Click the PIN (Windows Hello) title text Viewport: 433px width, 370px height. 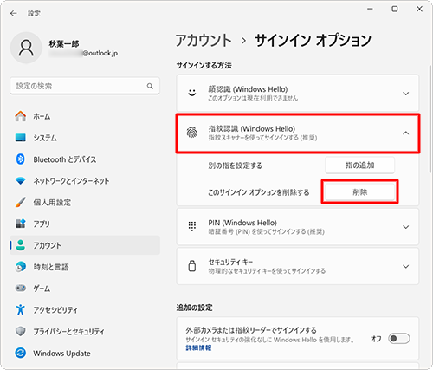[x=242, y=223]
